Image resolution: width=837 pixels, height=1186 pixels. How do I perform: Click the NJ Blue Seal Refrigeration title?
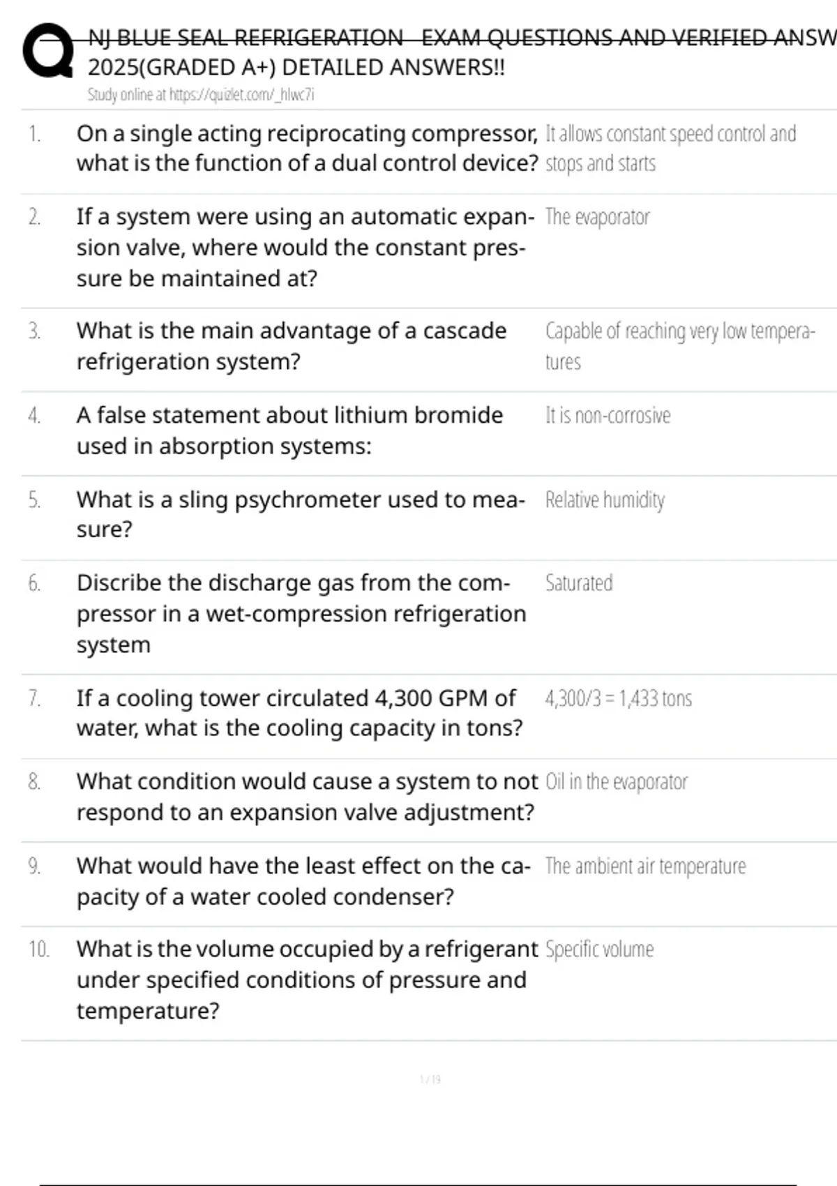point(460,38)
